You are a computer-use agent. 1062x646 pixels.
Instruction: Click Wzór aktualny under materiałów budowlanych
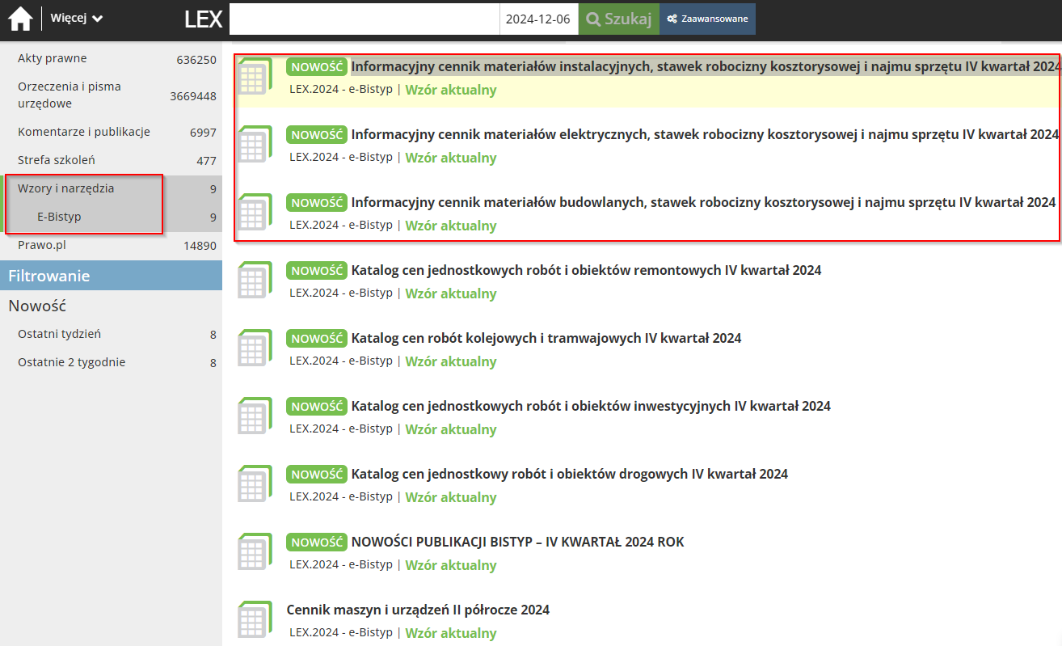pos(451,226)
